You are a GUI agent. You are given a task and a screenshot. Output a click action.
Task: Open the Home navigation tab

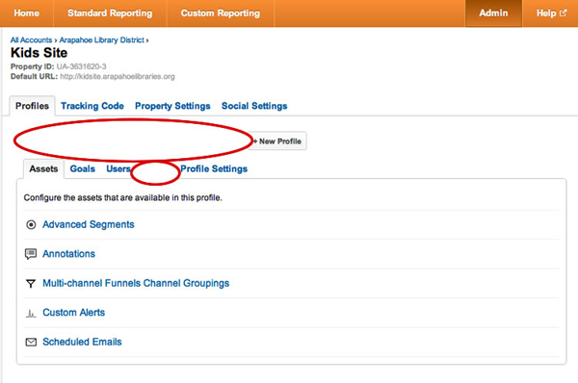(x=27, y=13)
